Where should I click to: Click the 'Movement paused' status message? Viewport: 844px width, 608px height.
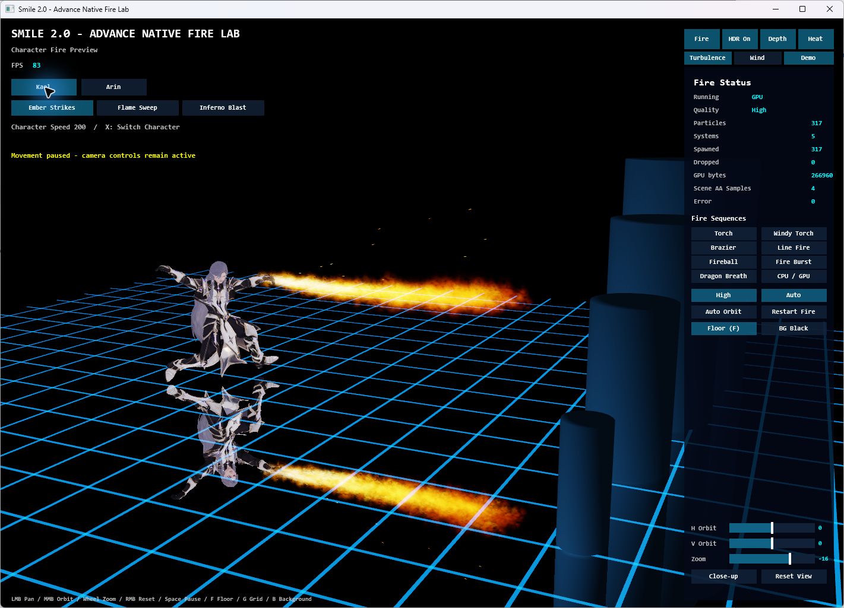tap(103, 156)
